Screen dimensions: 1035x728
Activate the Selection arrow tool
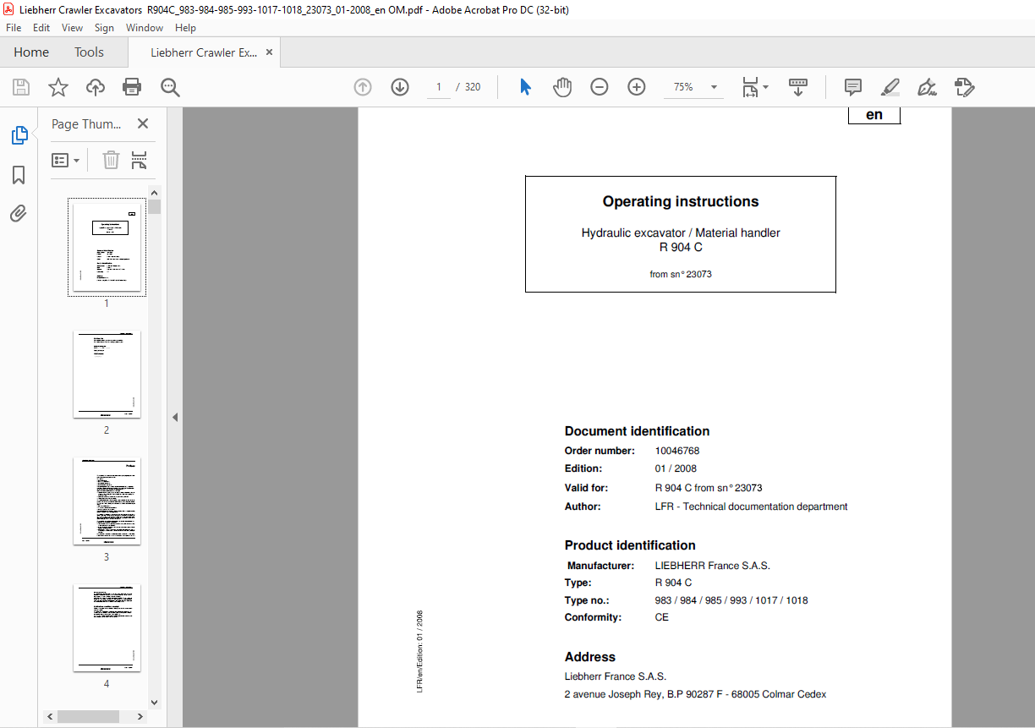525,87
